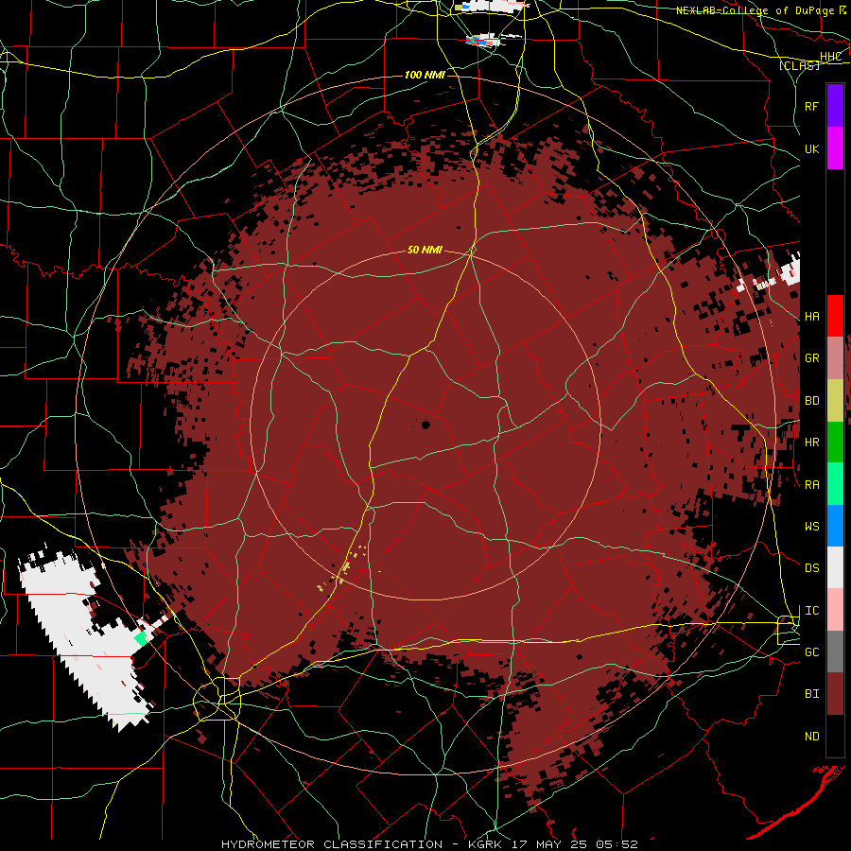Select the GR pink legend swatch

click(x=835, y=358)
